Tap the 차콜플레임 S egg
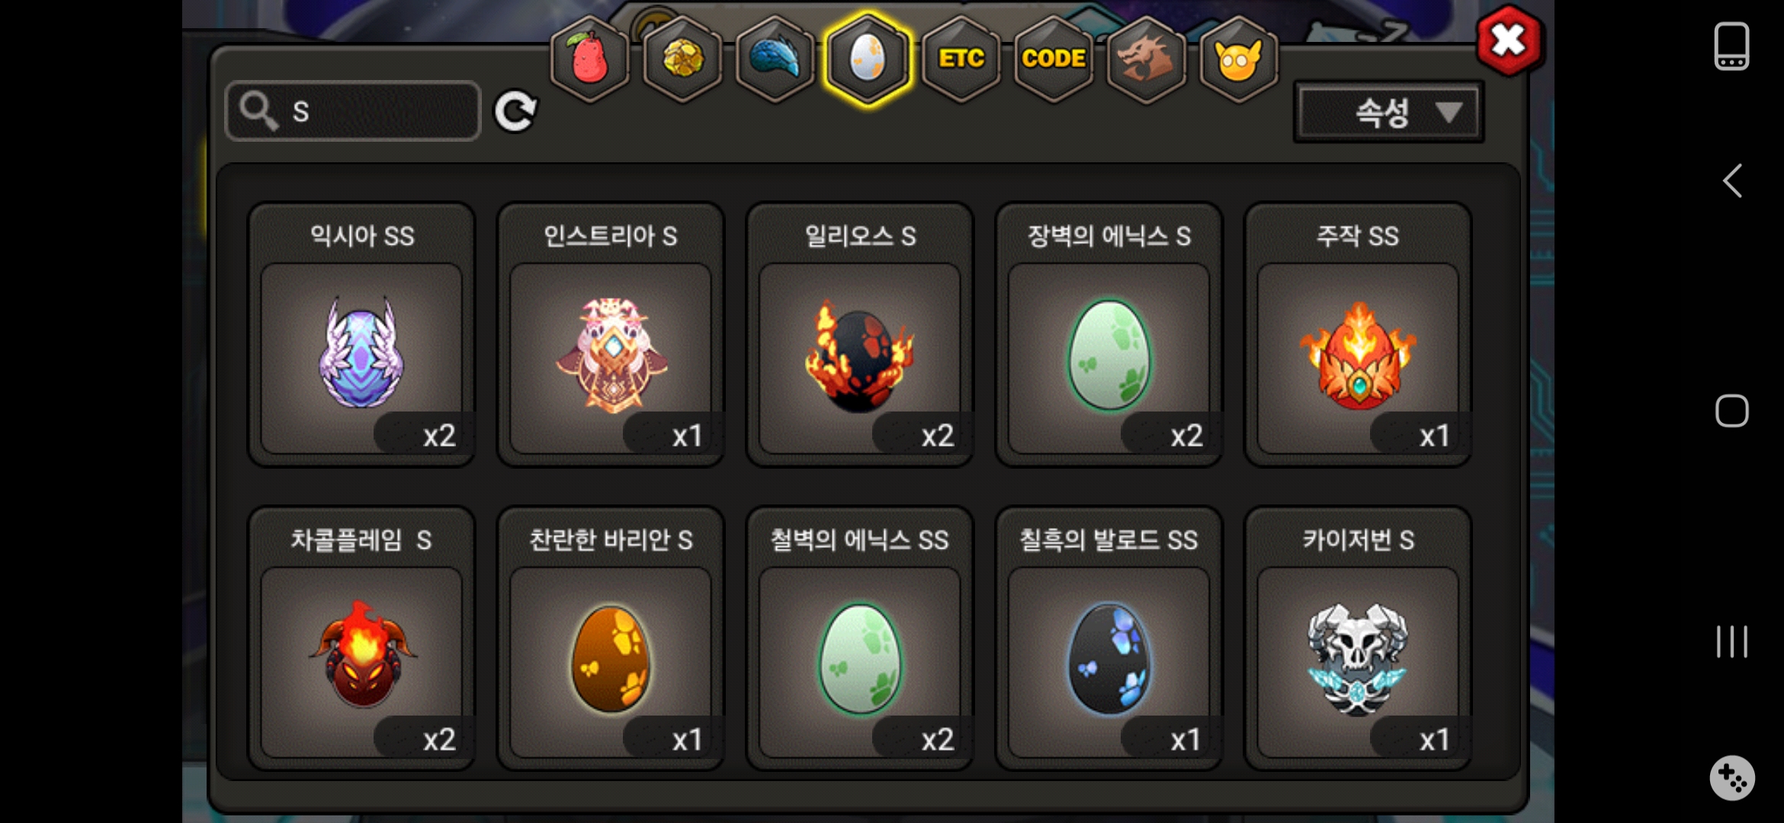 (361, 639)
